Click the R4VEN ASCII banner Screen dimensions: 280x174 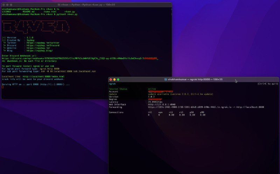coord(36,27)
